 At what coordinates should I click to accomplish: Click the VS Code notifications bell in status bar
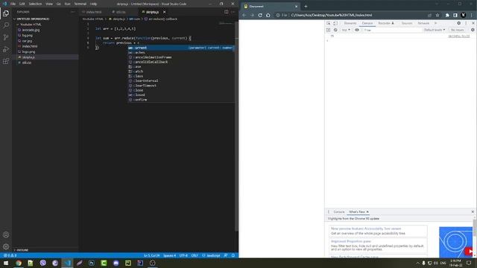tap(233, 255)
